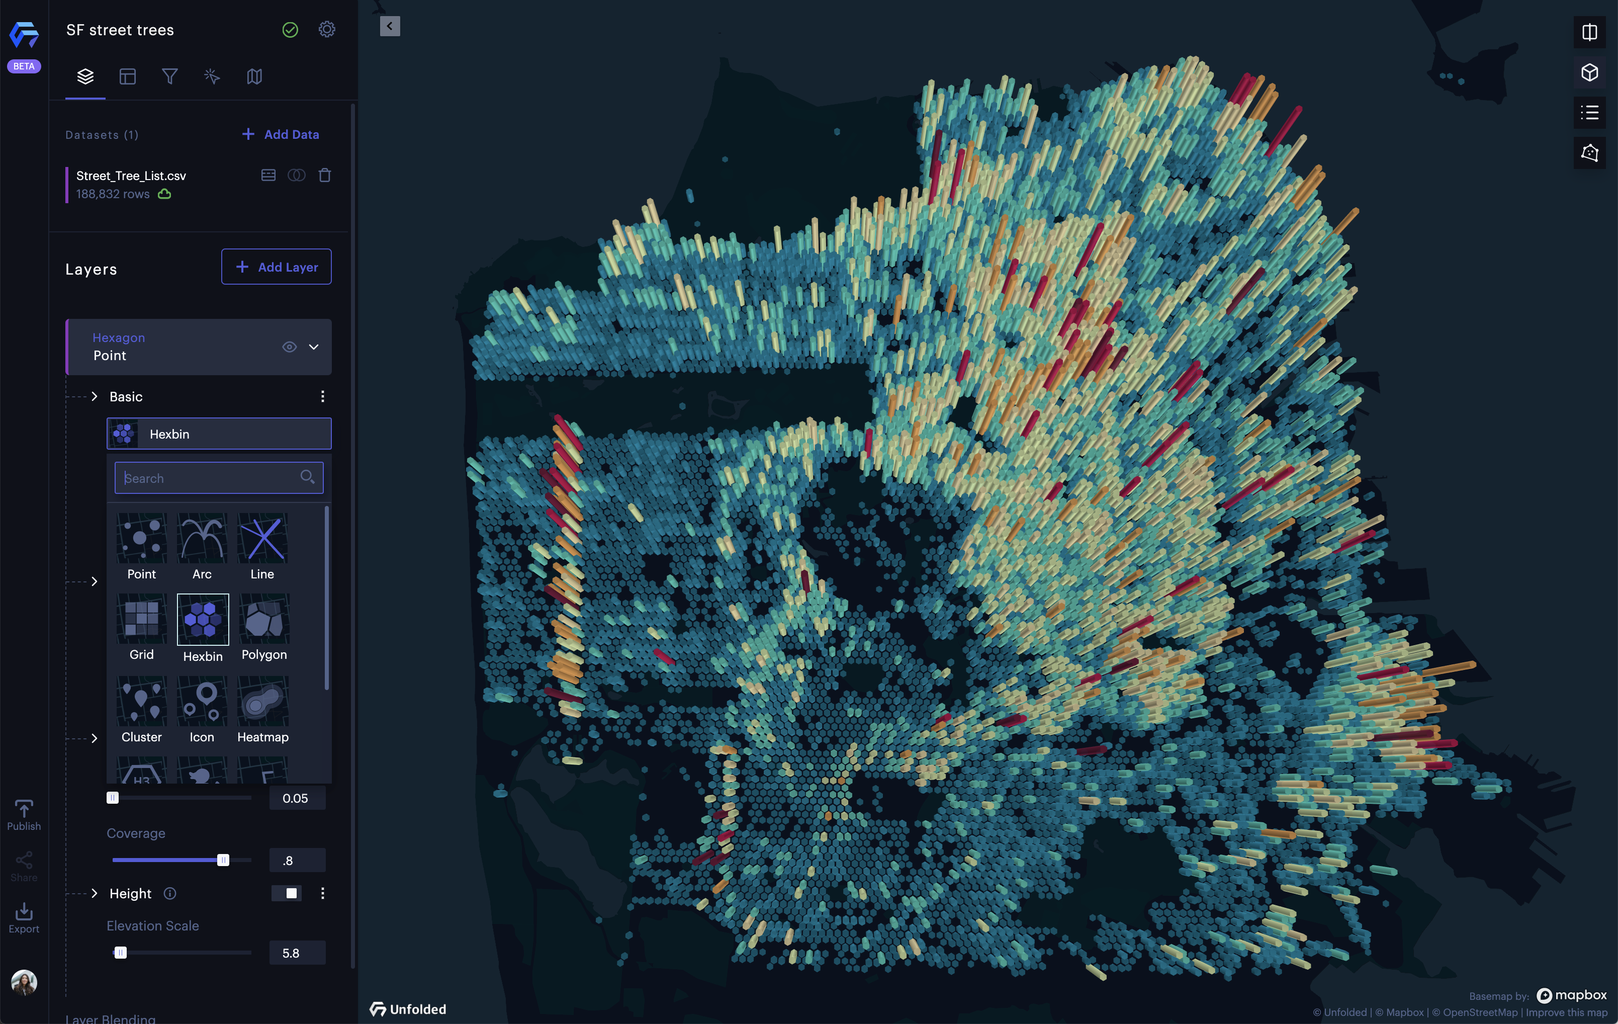Viewport: 1618px width, 1024px height.
Task: Select the Heatmap layer type
Action: (x=263, y=702)
